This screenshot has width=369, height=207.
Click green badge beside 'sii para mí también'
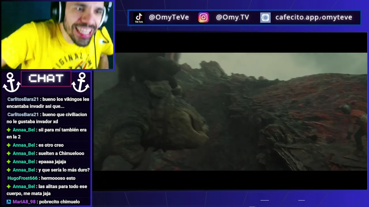click(x=9, y=130)
